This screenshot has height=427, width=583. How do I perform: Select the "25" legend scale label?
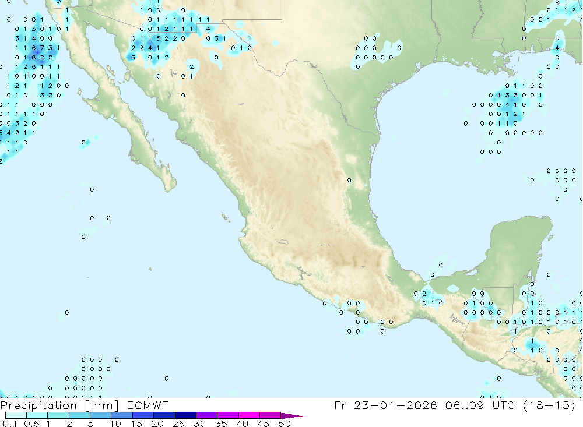tap(179, 424)
